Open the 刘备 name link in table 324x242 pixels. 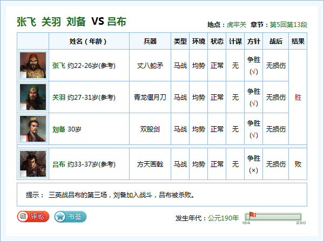click(x=59, y=129)
